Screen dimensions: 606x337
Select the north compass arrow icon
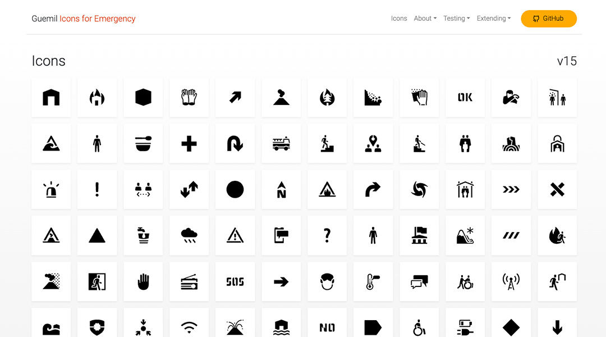pyautogui.click(x=281, y=190)
